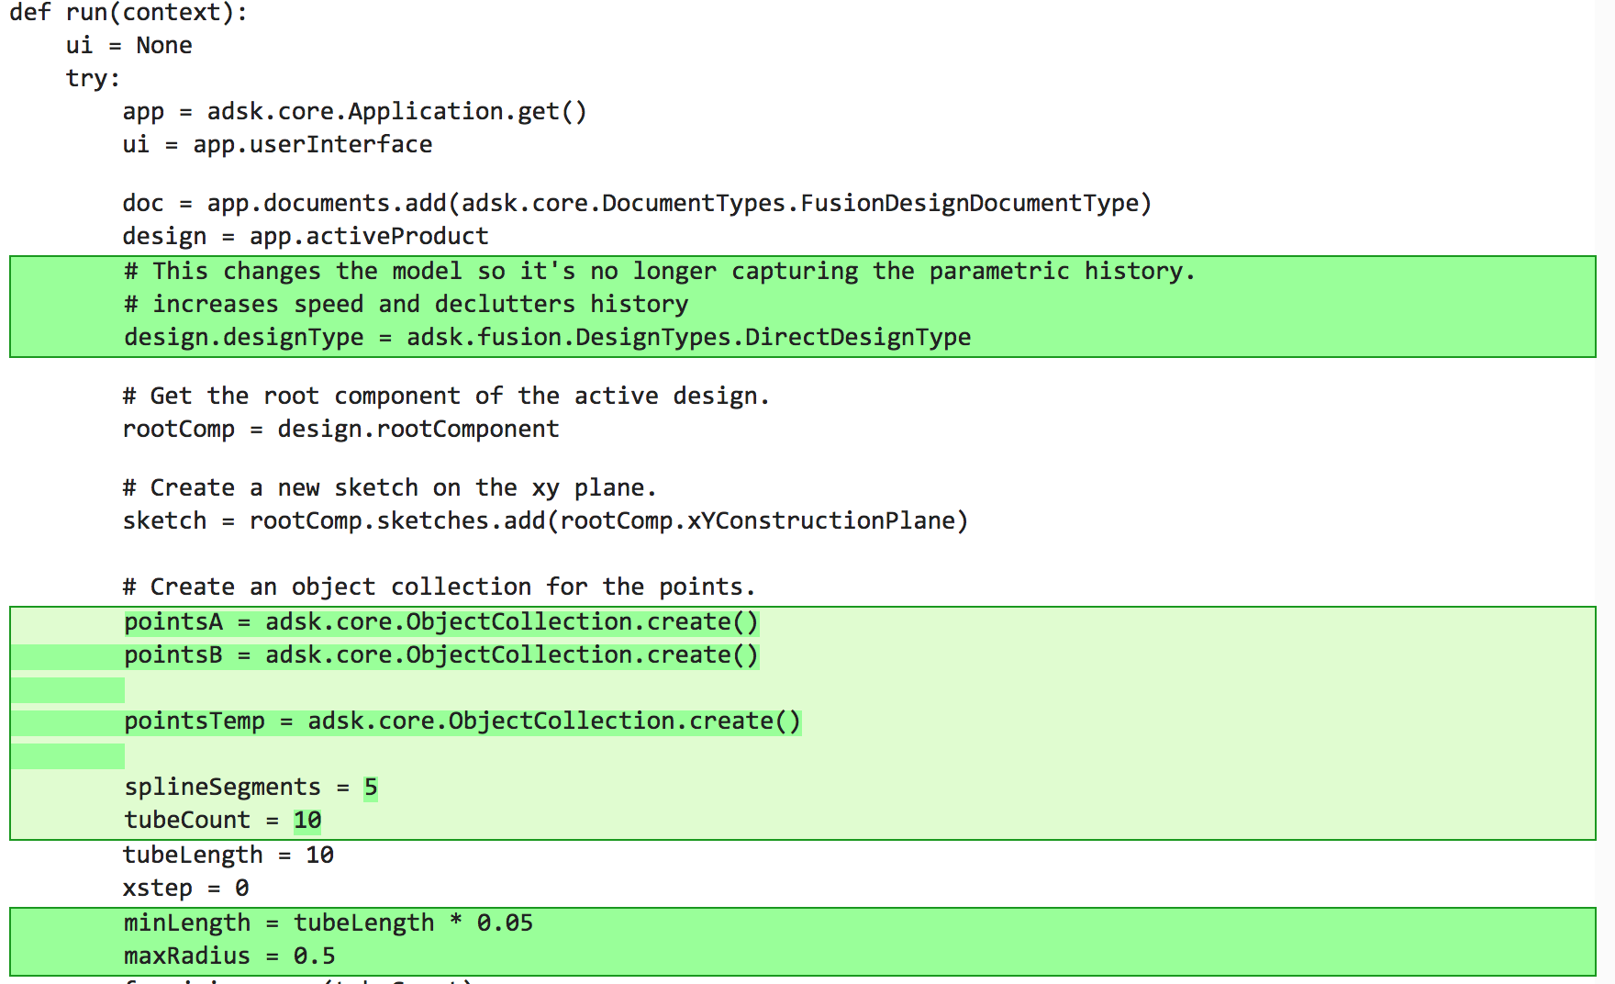The height and width of the screenshot is (984, 1615).
Task: Click the 'rootComp = design.rootComponent' line
Action: [x=340, y=430]
